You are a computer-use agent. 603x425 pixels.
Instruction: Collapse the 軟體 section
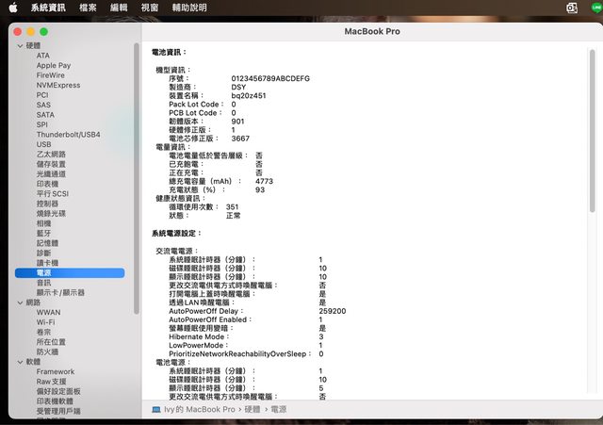click(x=20, y=362)
